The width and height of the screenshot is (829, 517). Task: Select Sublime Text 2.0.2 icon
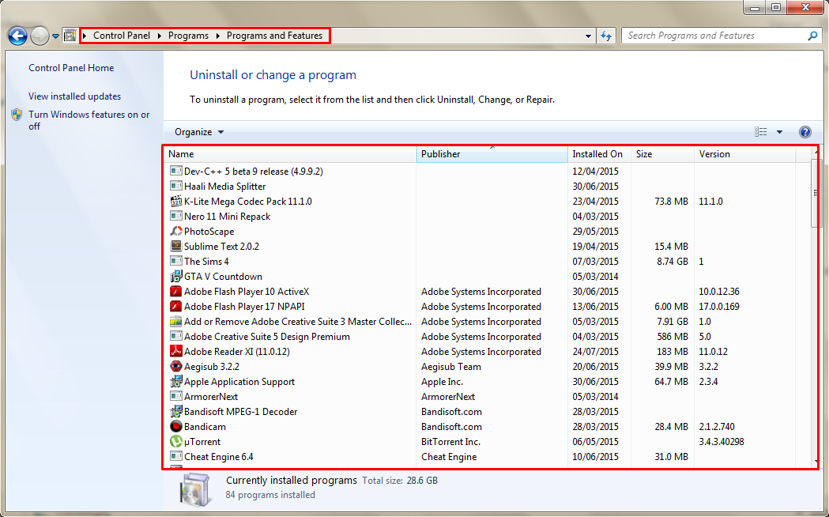pyautogui.click(x=176, y=246)
